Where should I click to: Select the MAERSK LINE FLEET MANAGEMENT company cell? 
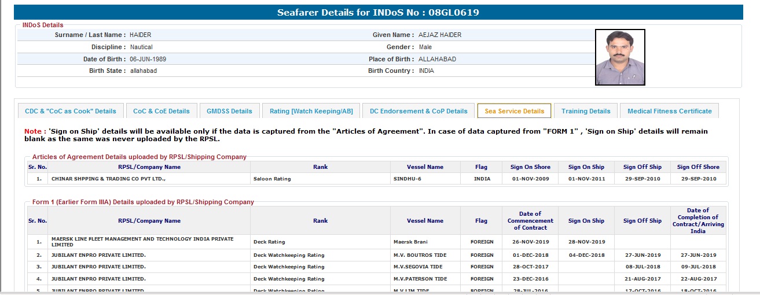[x=142, y=242]
